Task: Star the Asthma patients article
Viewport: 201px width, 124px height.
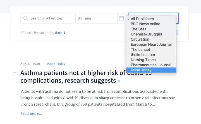Action: 119,81
